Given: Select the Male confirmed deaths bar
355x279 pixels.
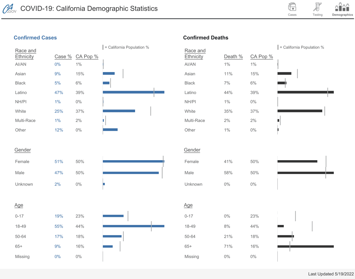Looking at the screenshot, I should [305, 173].
